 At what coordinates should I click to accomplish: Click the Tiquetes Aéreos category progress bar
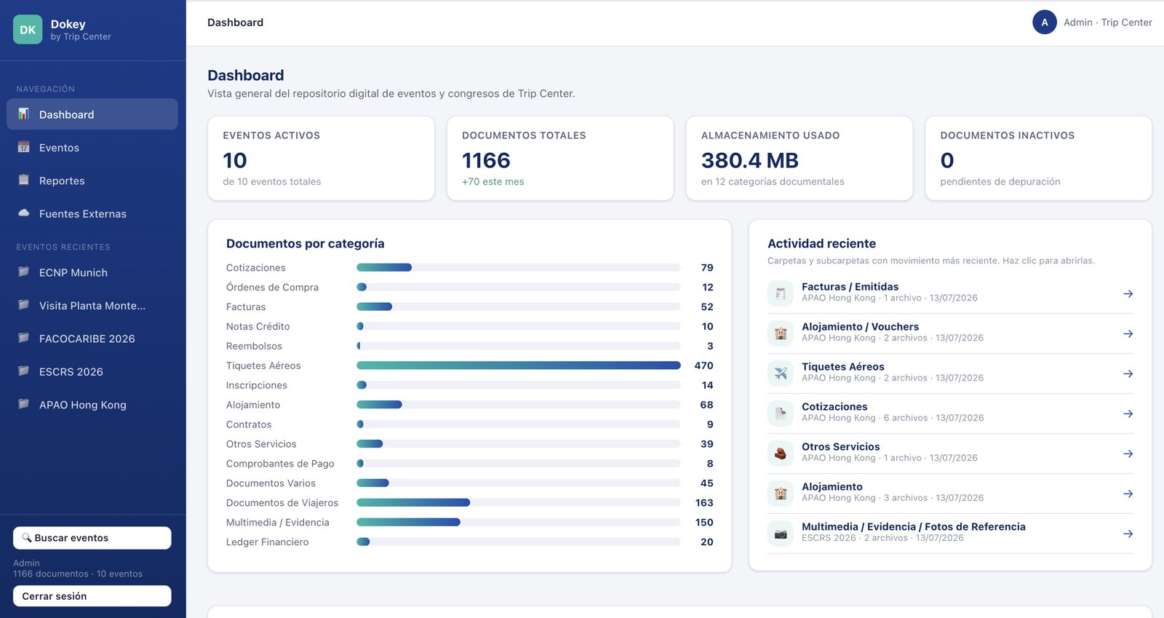[519, 365]
